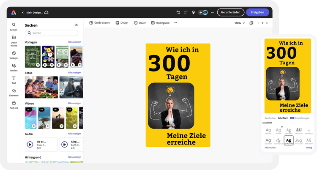Switch to Schriftart tab in mobile panel
This screenshot has height=170, width=317.
tap(283, 118)
